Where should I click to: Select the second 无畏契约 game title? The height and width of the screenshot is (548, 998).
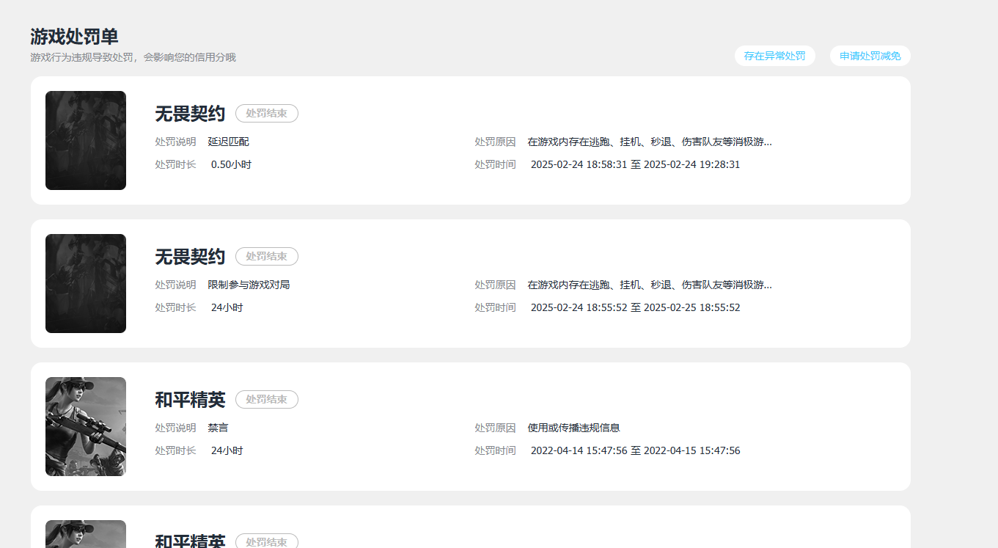(x=190, y=257)
